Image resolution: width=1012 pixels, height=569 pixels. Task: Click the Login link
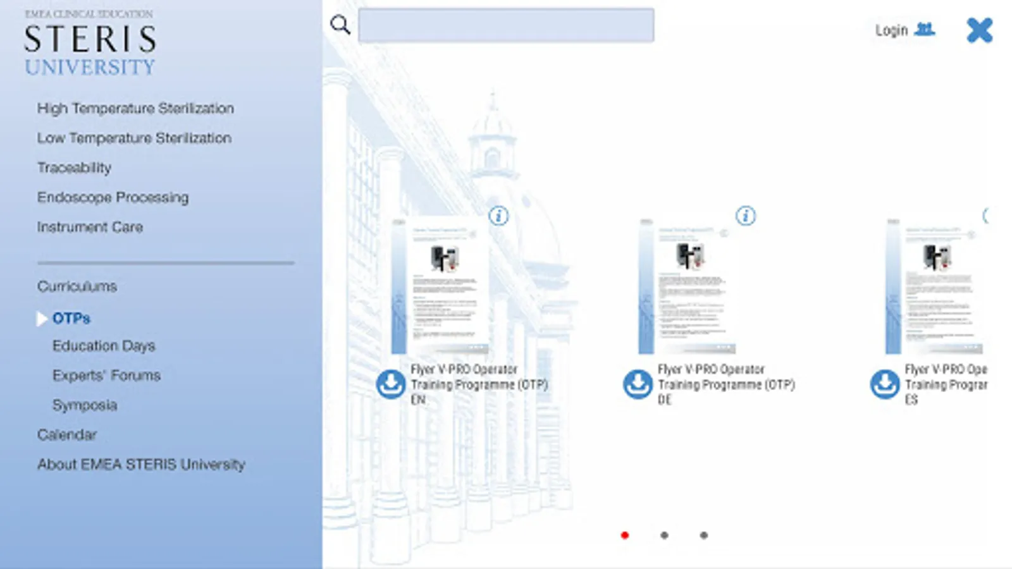[891, 30]
